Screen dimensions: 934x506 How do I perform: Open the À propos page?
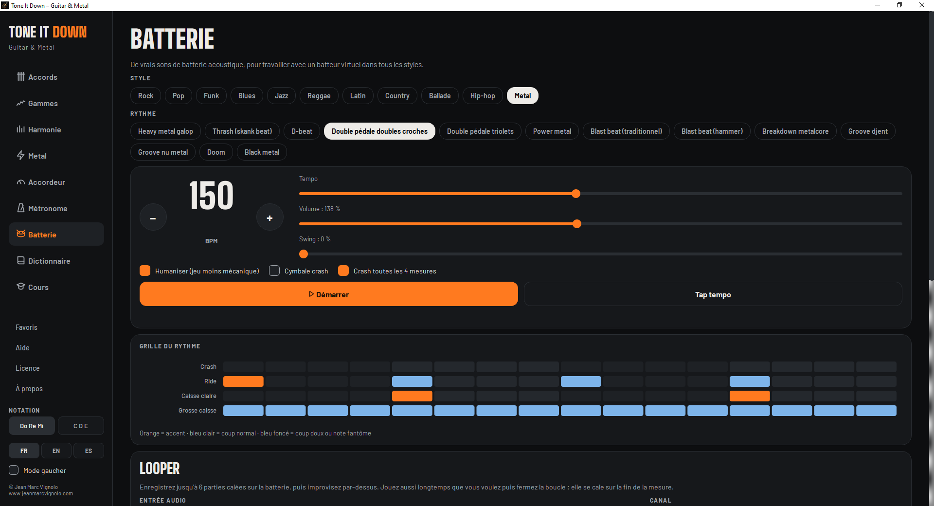29,389
